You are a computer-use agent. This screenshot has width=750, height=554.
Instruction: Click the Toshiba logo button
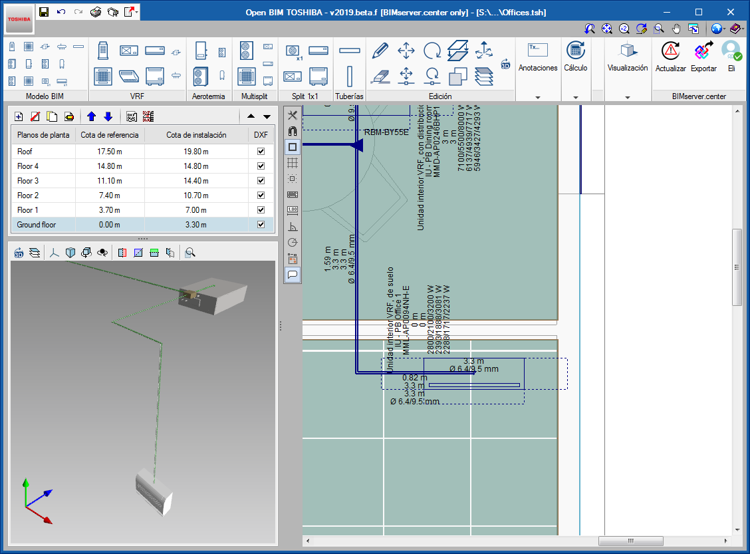click(19, 19)
